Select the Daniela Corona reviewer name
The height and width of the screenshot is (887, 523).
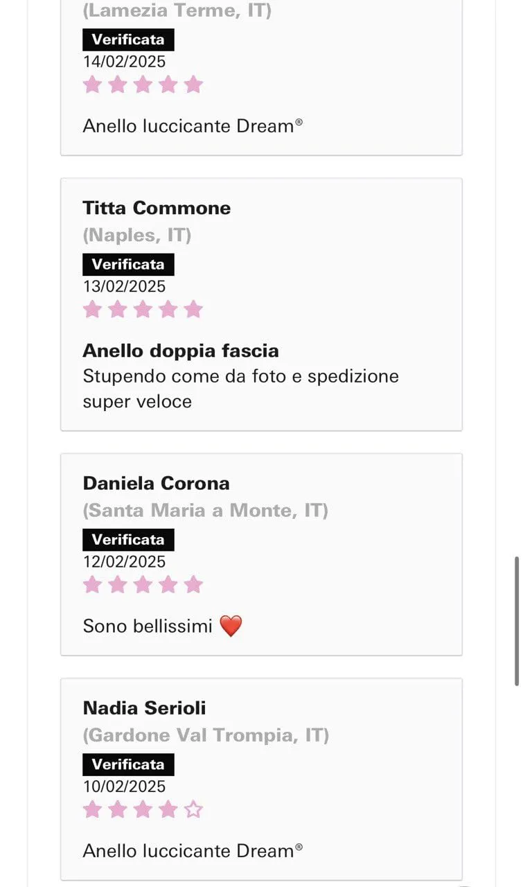coord(156,483)
